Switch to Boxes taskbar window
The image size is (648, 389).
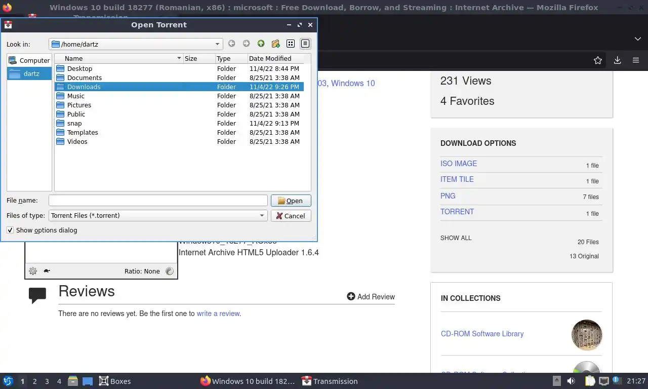(115, 381)
